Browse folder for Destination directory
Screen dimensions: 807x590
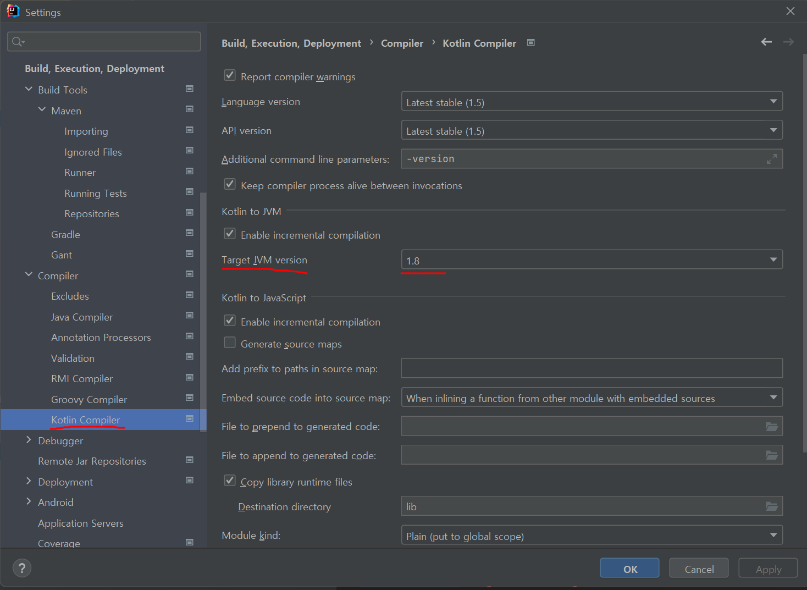[x=772, y=506]
